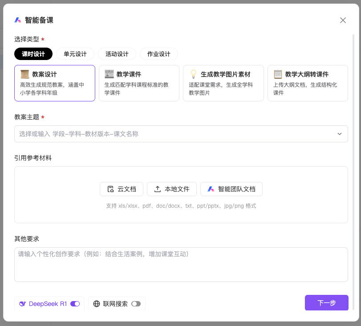Open the 教案主题 topic dropdown
Screen dimensions: 361x326
point(181,134)
